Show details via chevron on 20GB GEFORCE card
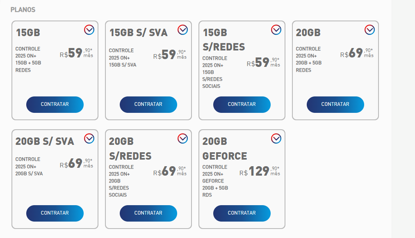The width and height of the screenshot is (415, 238). pyautogui.click(x=276, y=138)
